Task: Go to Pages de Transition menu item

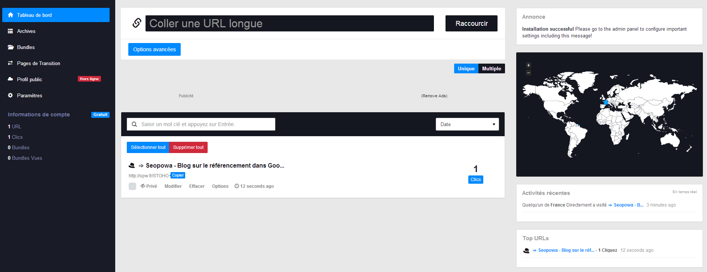Action: tap(39, 64)
